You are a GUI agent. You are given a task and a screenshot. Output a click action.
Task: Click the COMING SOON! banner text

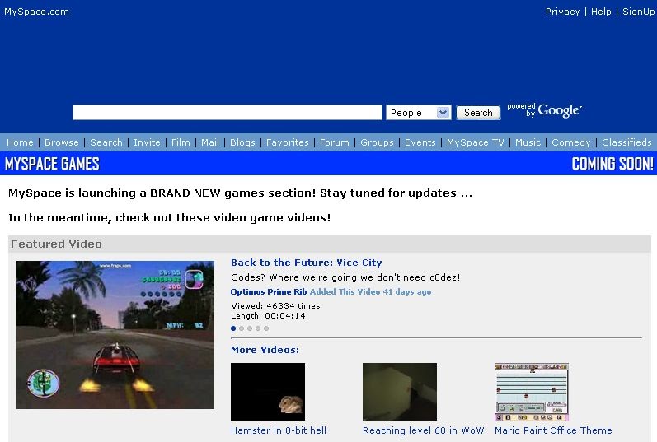point(612,164)
